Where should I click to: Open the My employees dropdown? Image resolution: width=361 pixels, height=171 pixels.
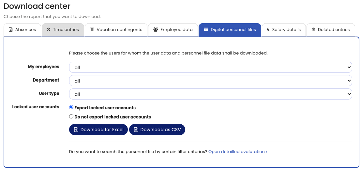click(x=210, y=68)
